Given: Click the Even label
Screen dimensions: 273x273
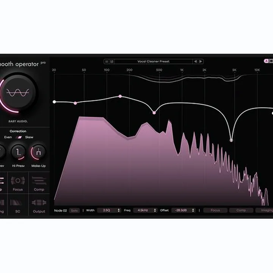Looking at the screenshot, I should click(8, 137).
